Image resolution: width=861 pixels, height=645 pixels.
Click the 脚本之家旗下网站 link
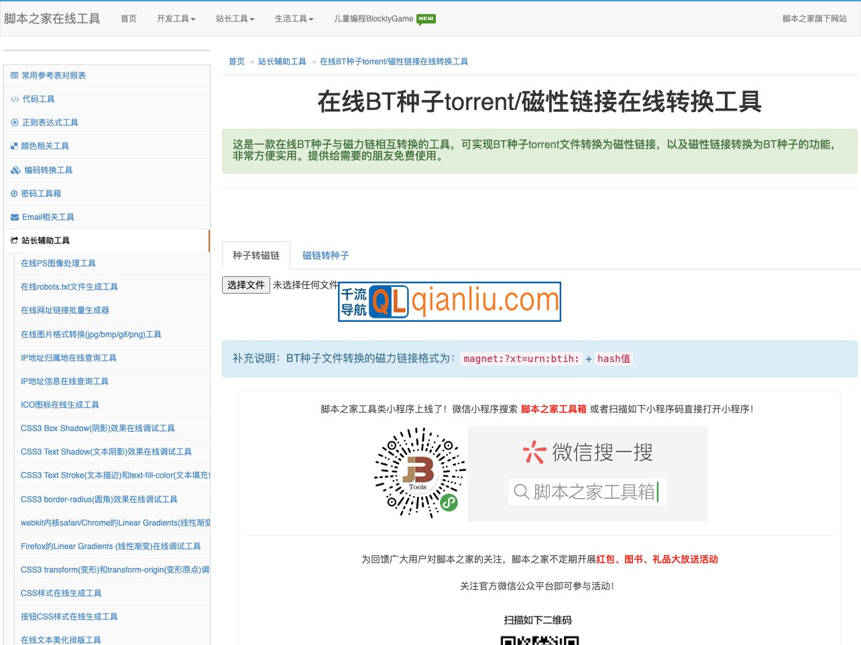point(813,19)
